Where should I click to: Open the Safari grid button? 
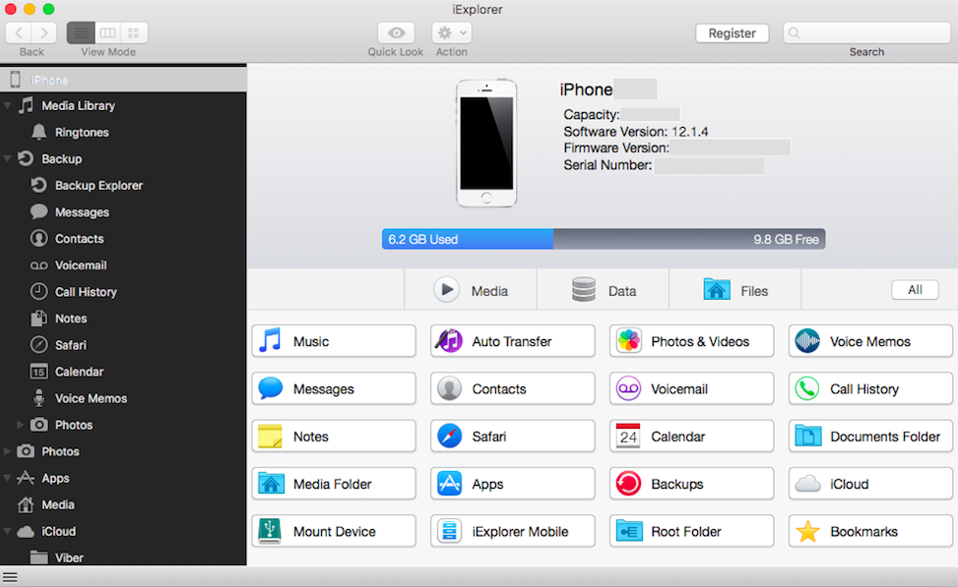tap(513, 437)
